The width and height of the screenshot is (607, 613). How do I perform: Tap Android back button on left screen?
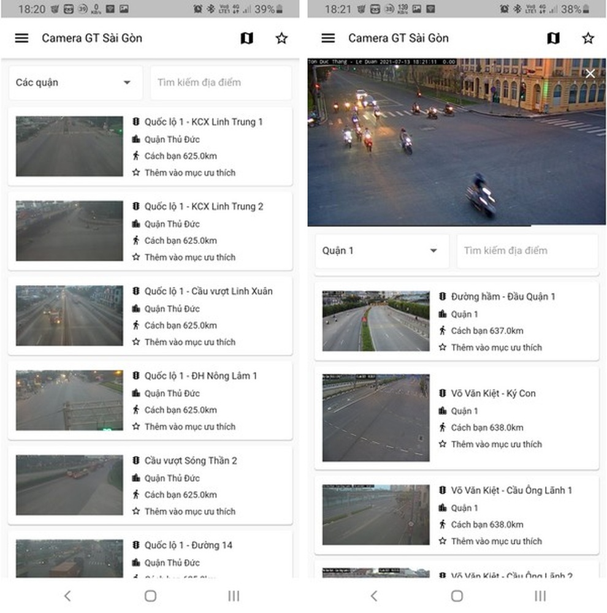pos(67,596)
